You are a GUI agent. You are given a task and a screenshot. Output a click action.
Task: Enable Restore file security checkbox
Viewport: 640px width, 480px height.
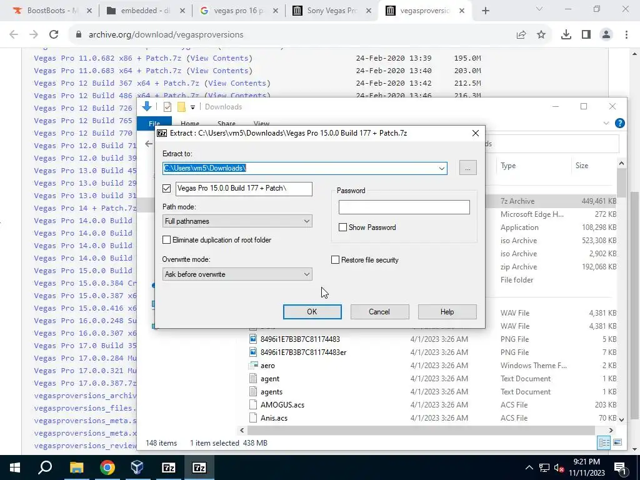tap(335, 260)
